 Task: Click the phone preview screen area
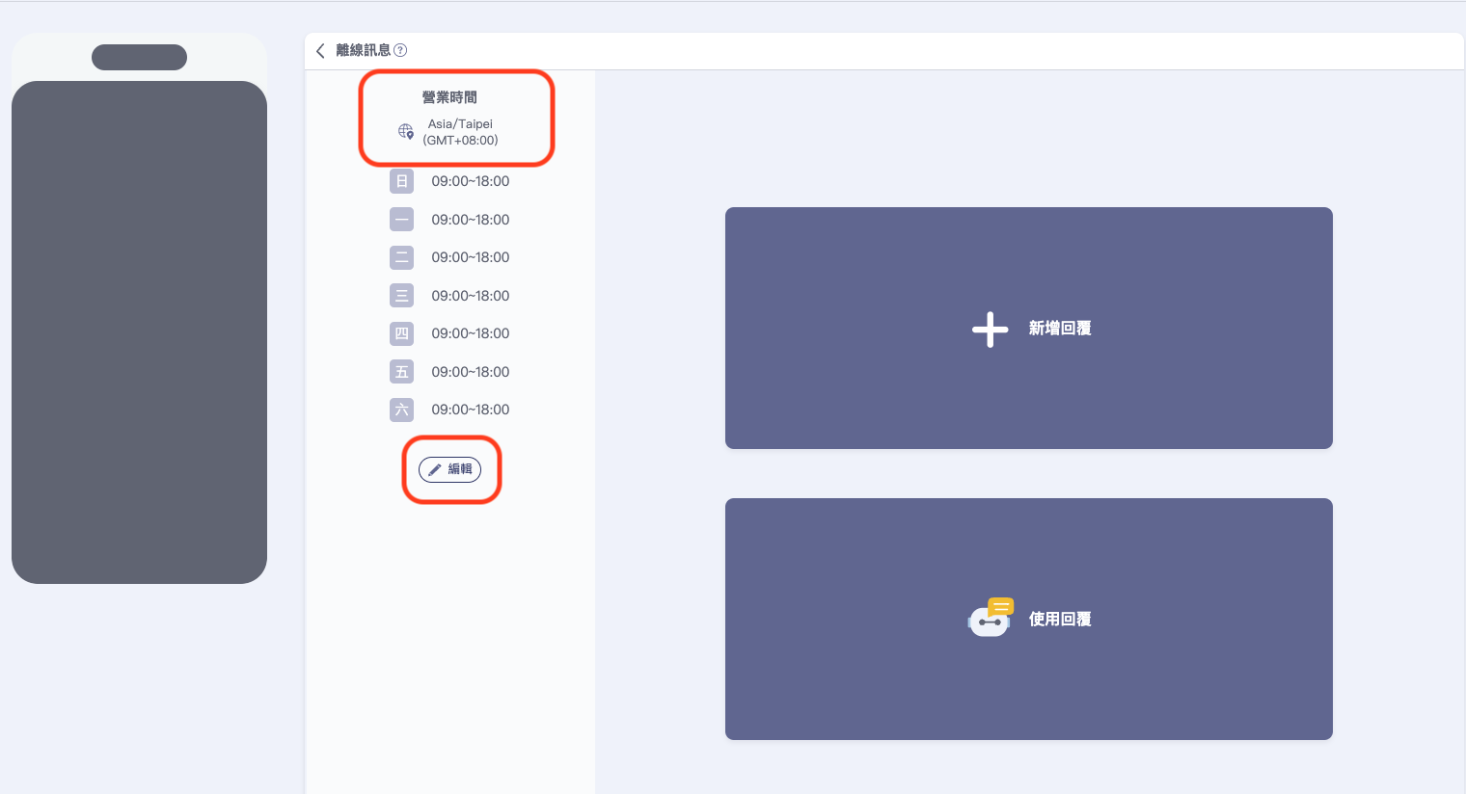[139, 332]
